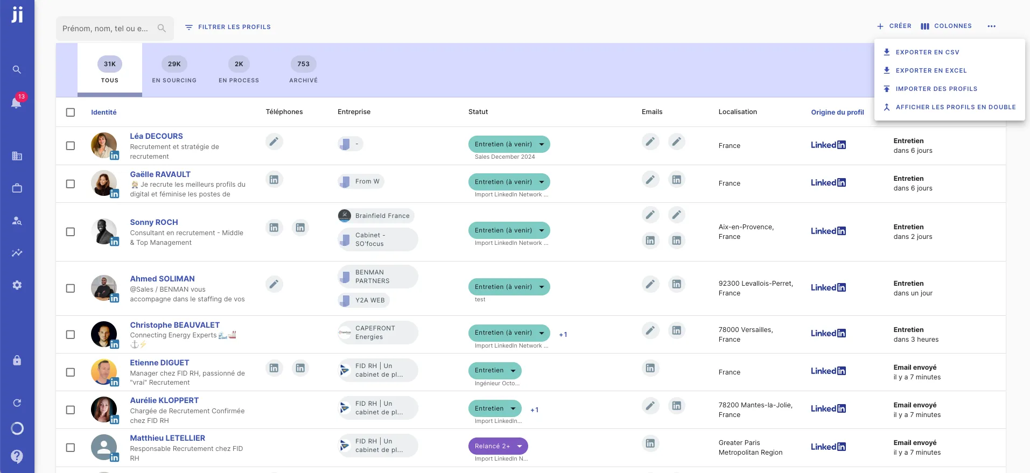This screenshot has width=1030, height=473.
Task: Open Relancé 2+ status dropdown
Action: (520, 446)
